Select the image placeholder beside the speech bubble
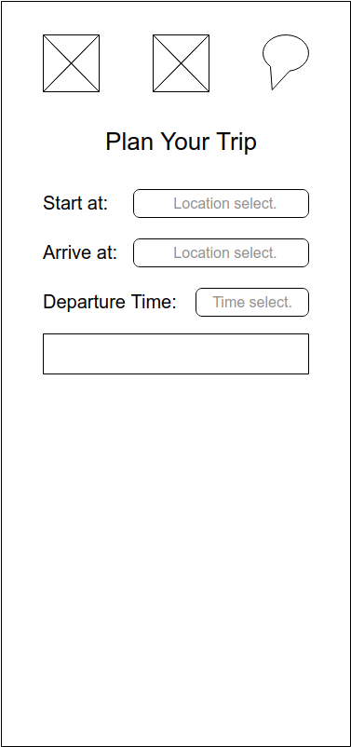Screen dimensions: 351x747 (x=181, y=63)
